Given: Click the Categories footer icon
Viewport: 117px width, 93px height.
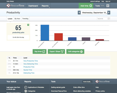Looking at the screenshot, I should 26,91.
